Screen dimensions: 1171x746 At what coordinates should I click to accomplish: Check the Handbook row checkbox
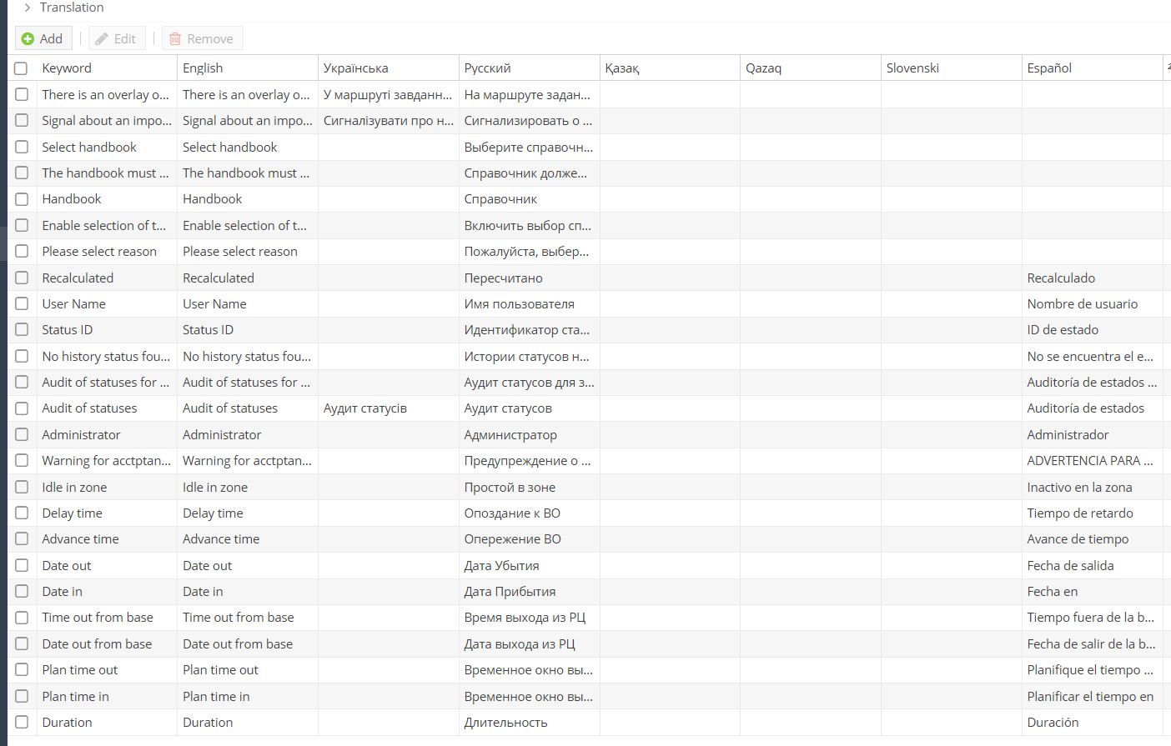coord(22,199)
